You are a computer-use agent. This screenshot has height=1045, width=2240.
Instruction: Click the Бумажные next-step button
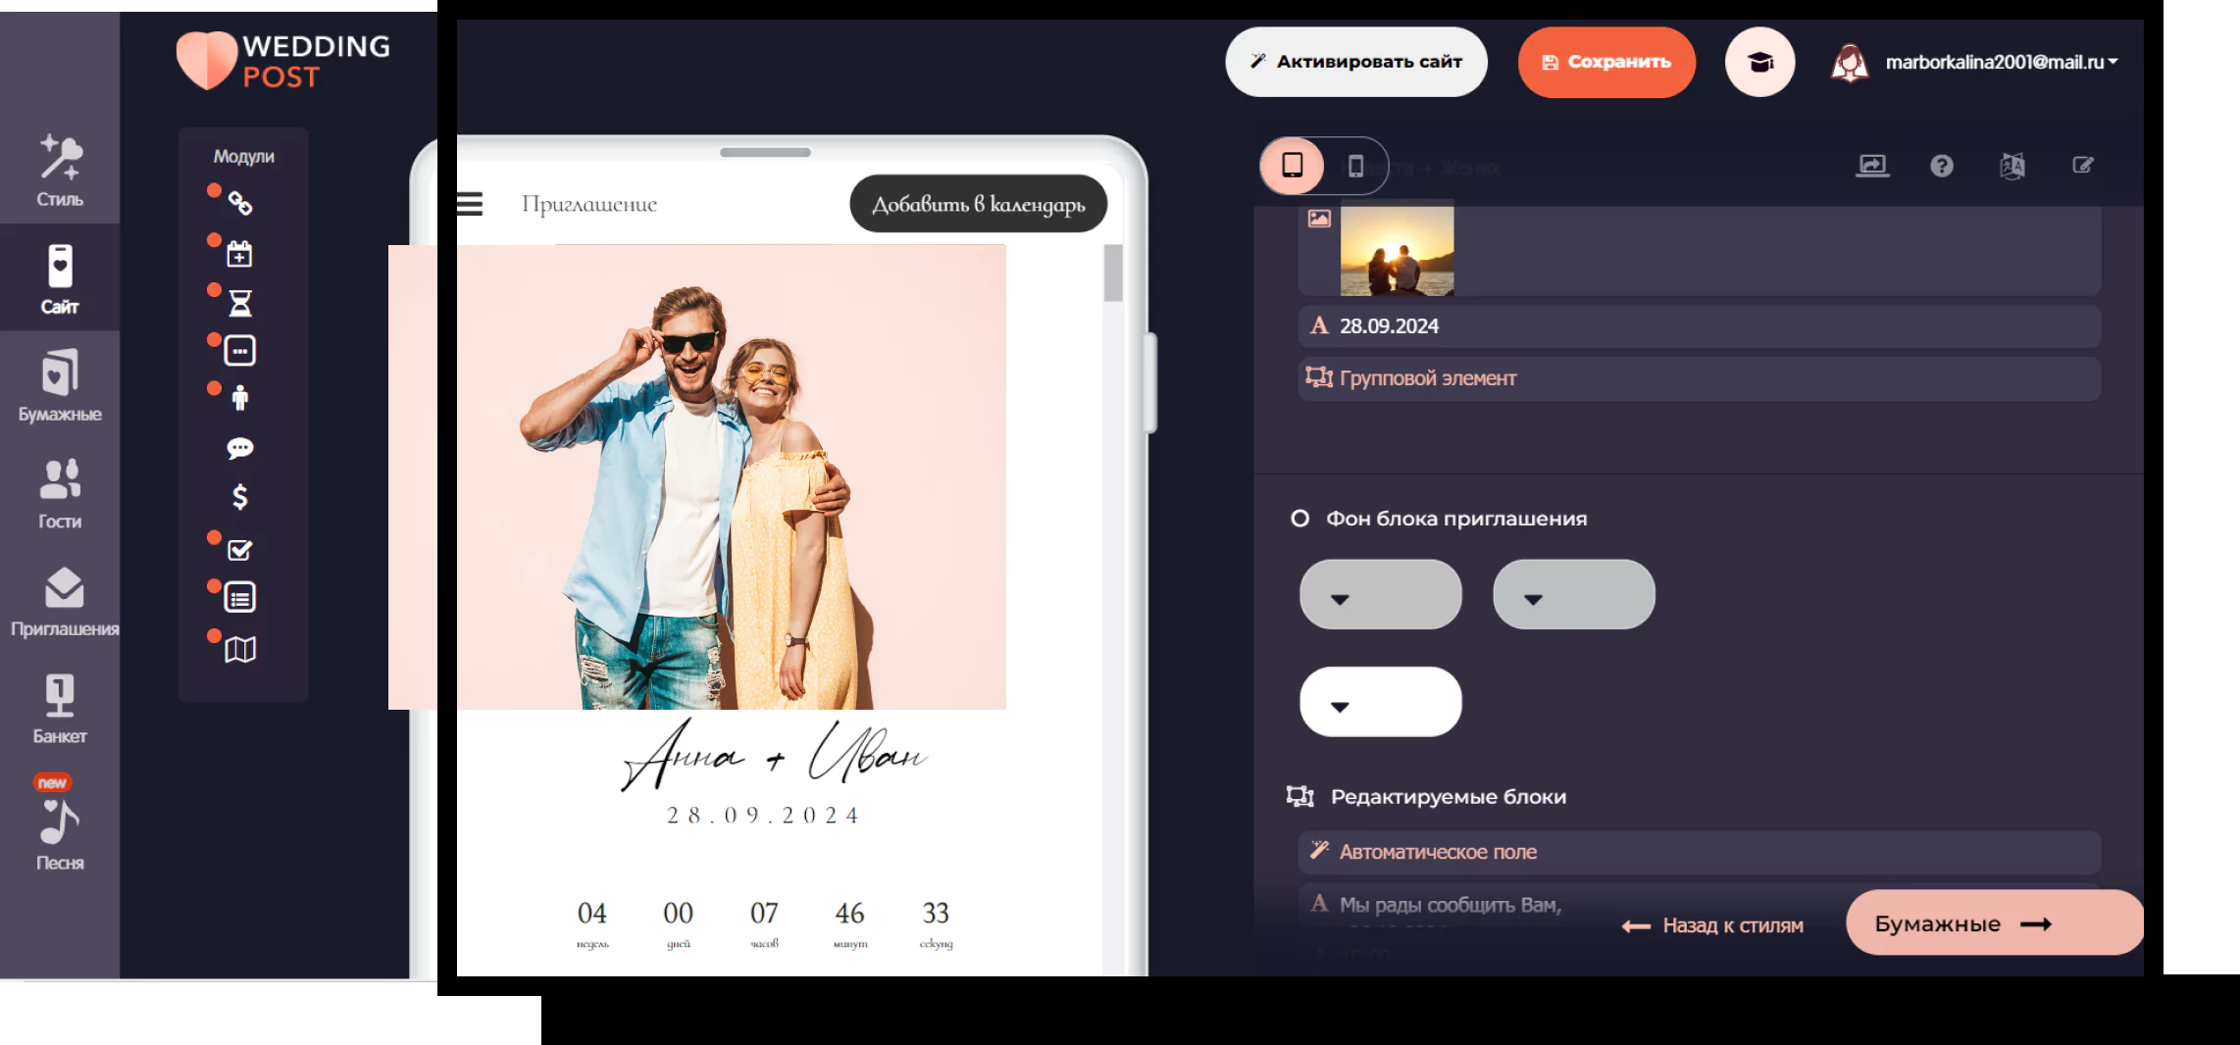click(x=1993, y=923)
